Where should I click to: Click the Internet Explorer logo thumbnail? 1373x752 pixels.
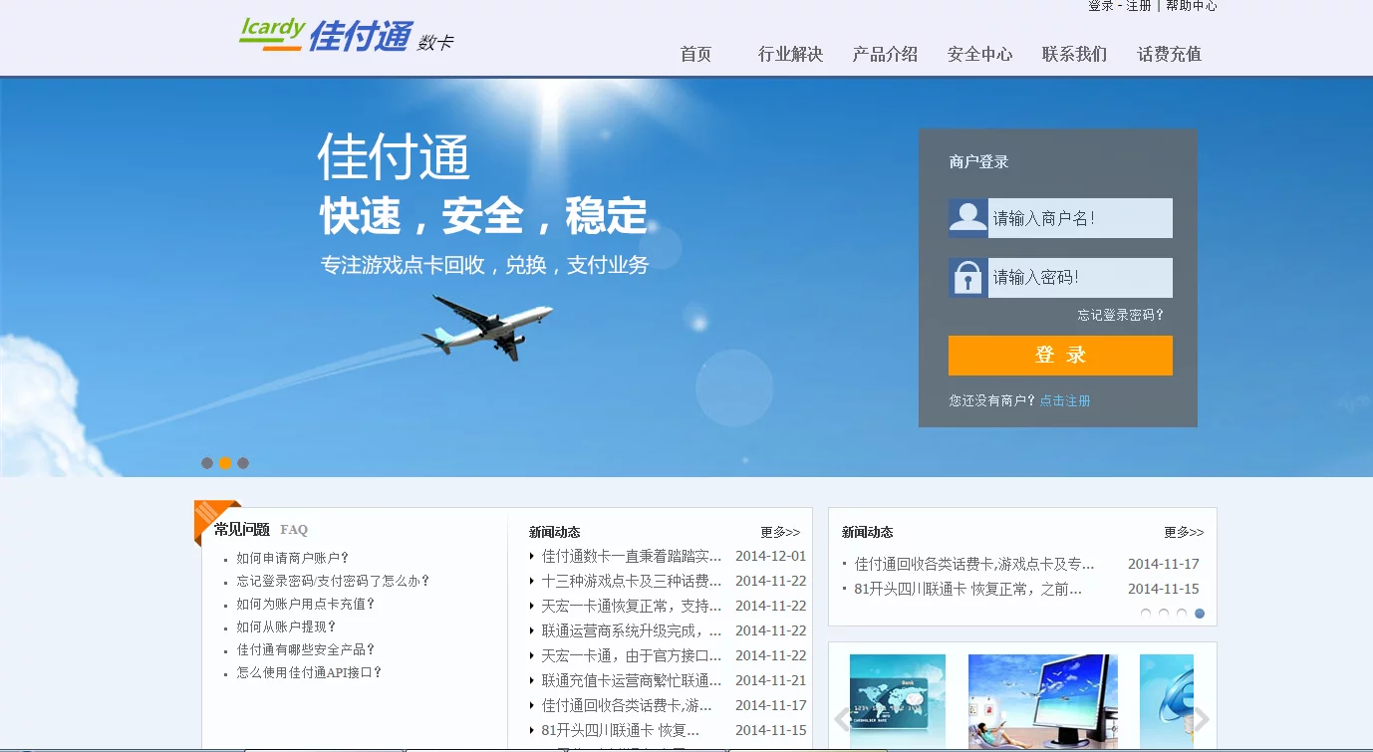[1167, 701]
